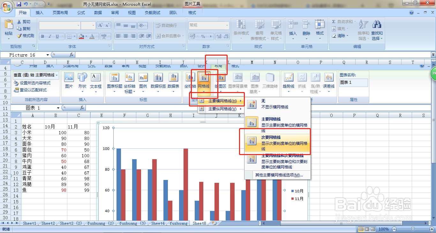Click the font color A icon
The width and height of the screenshot is (436, 233).
point(92,36)
